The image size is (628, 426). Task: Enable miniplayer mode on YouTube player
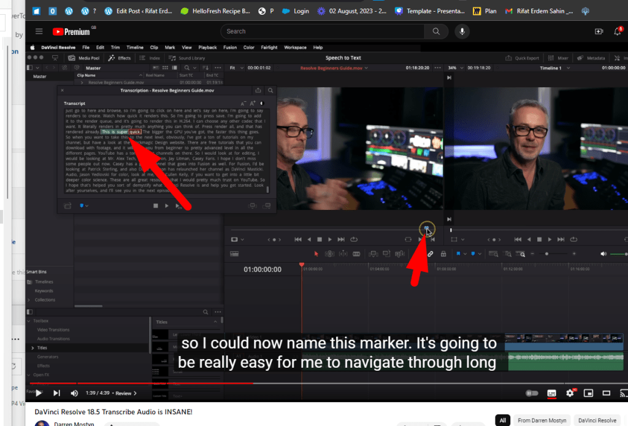[x=588, y=393]
